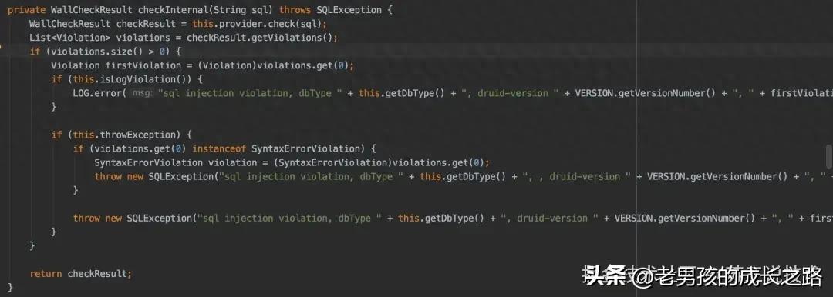Viewport: 833px width, 297px height.
Task: Click the 'instanceof' keyword
Action: (219, 148)
